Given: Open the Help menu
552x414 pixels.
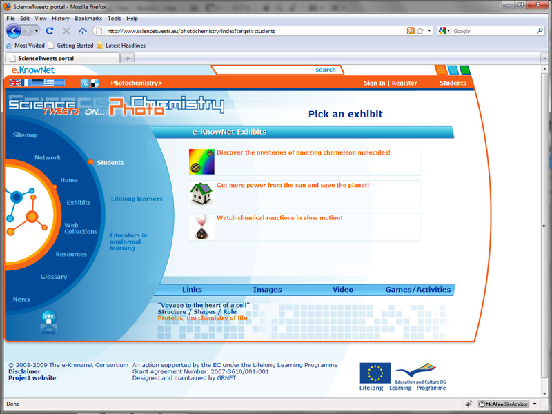Looking at the screenshot, I should [132, 19].
